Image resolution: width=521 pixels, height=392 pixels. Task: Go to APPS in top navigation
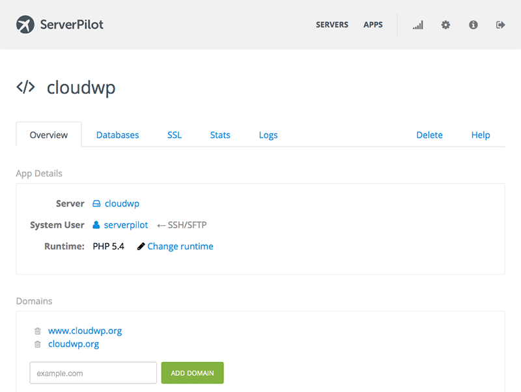pos(373,25)
